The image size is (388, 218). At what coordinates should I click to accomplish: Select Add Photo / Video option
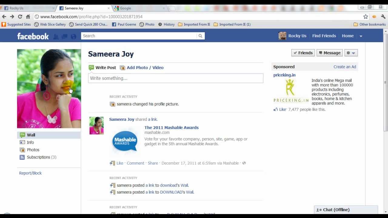tap(142, 68)
